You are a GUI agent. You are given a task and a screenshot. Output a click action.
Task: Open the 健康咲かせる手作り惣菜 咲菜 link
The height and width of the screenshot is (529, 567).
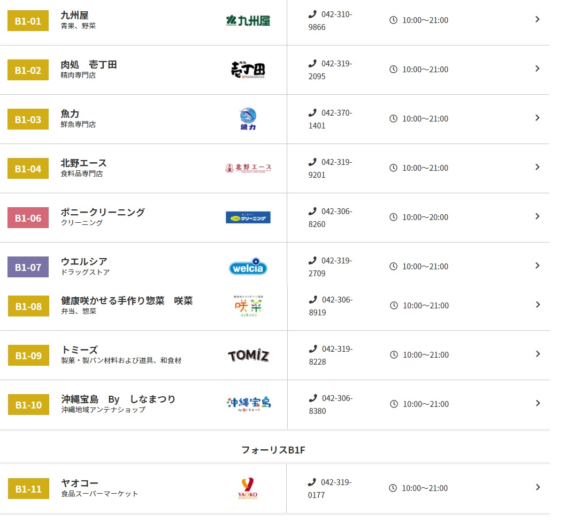(127, 300)
